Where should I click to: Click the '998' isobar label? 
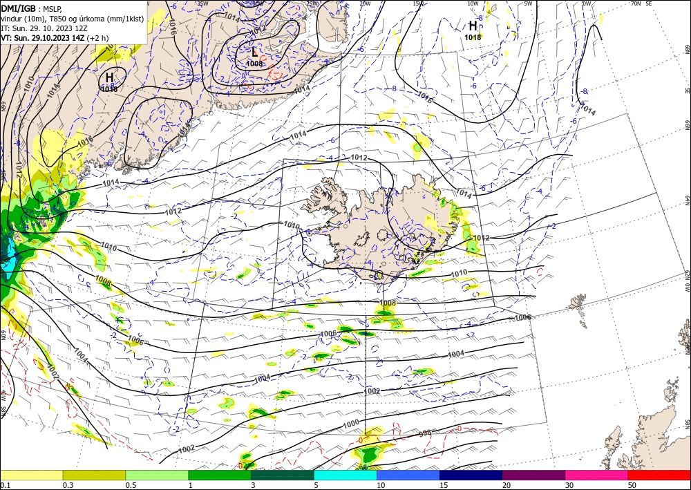[425, 433]
